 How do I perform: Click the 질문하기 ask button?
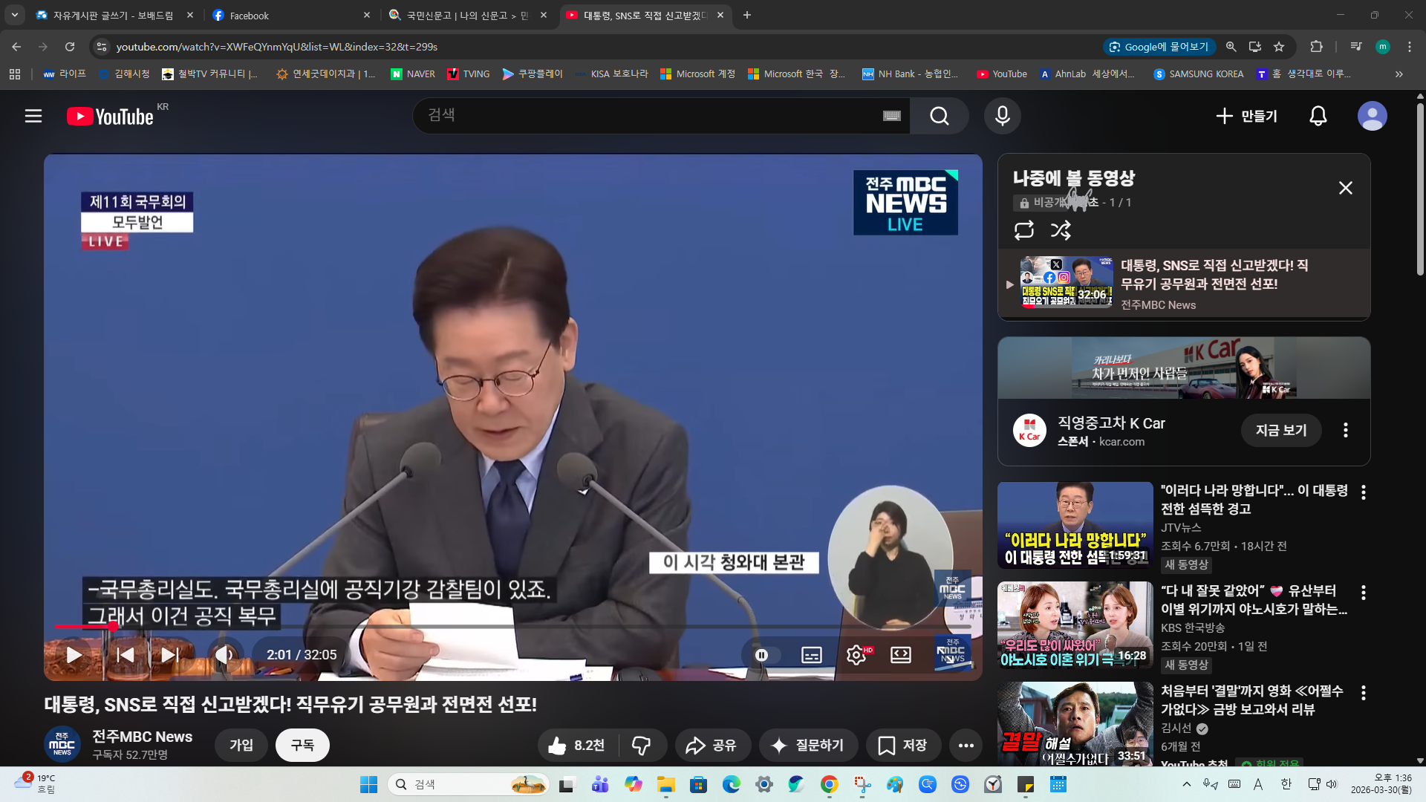coord(808,745)
